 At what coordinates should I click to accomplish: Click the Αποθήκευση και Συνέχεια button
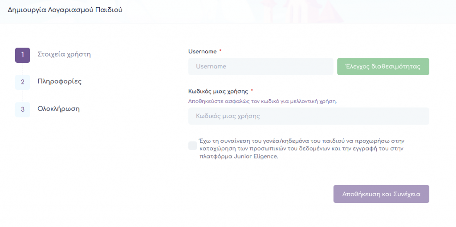tap(381, 194)
